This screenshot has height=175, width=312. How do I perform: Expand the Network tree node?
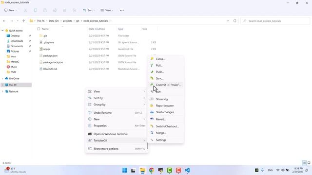pos(2,91)
